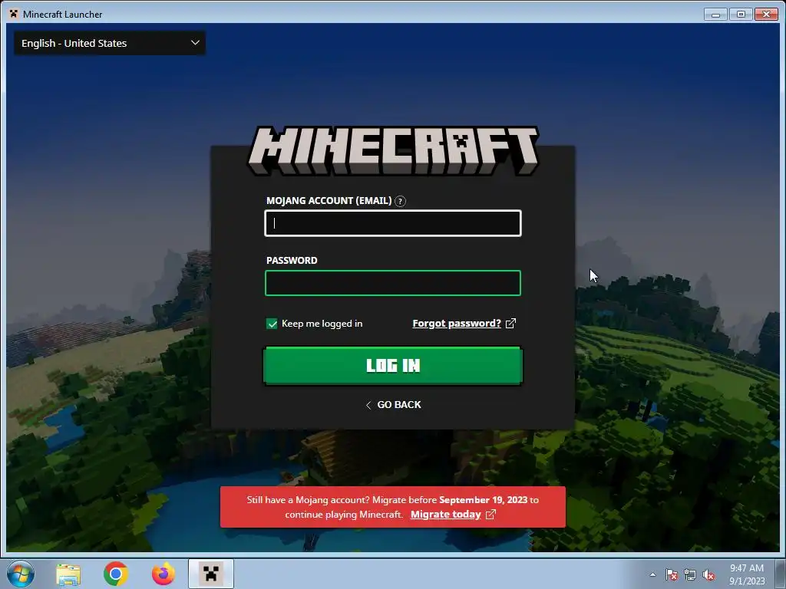
Task: Click the muted volume tray icon
Action: [x=708, y=574]
